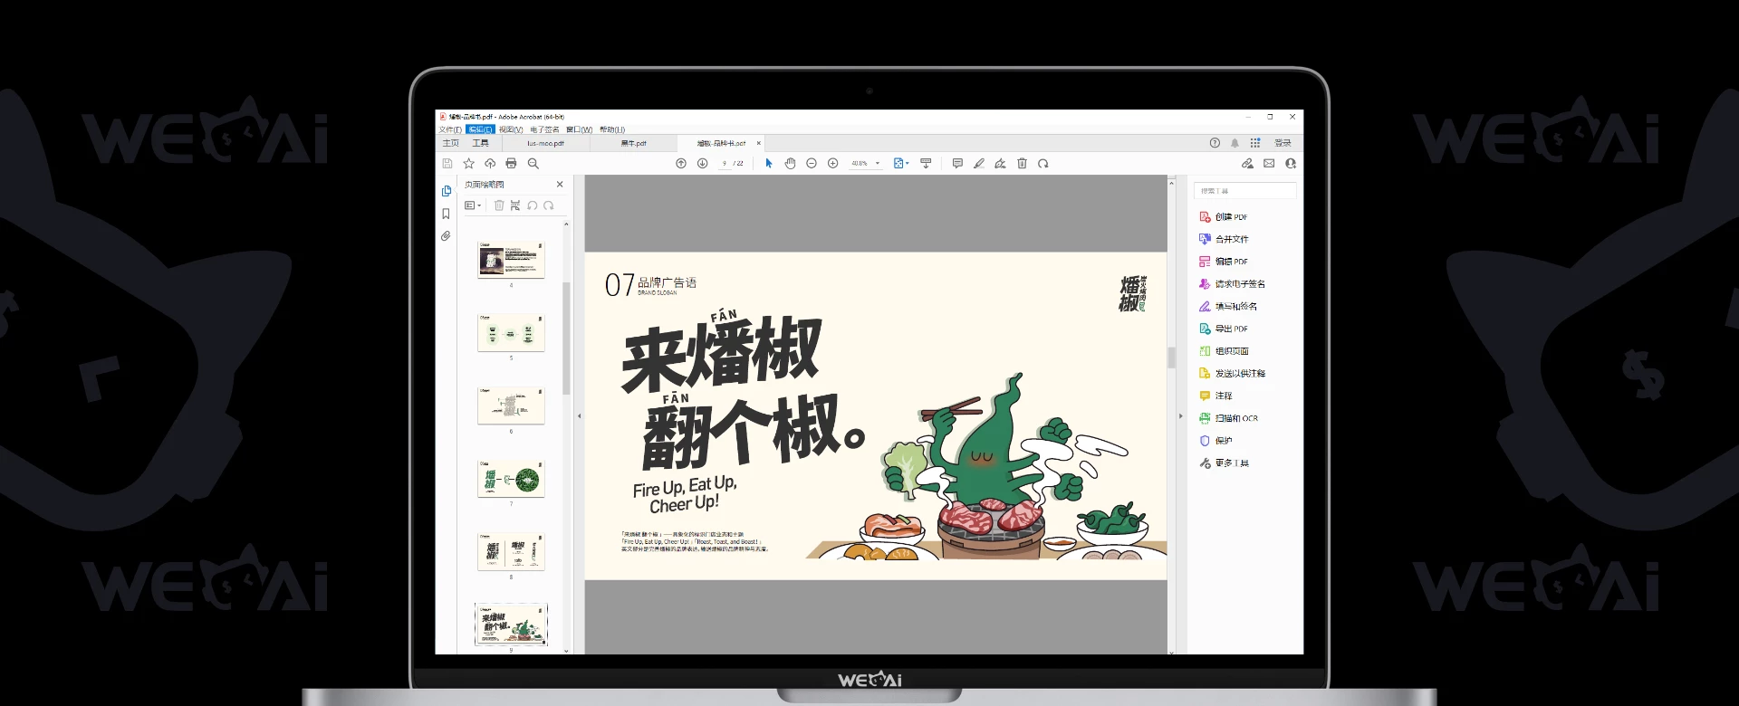
Task: Open the 更多工具 entry
Action: tap(1224, 463)
